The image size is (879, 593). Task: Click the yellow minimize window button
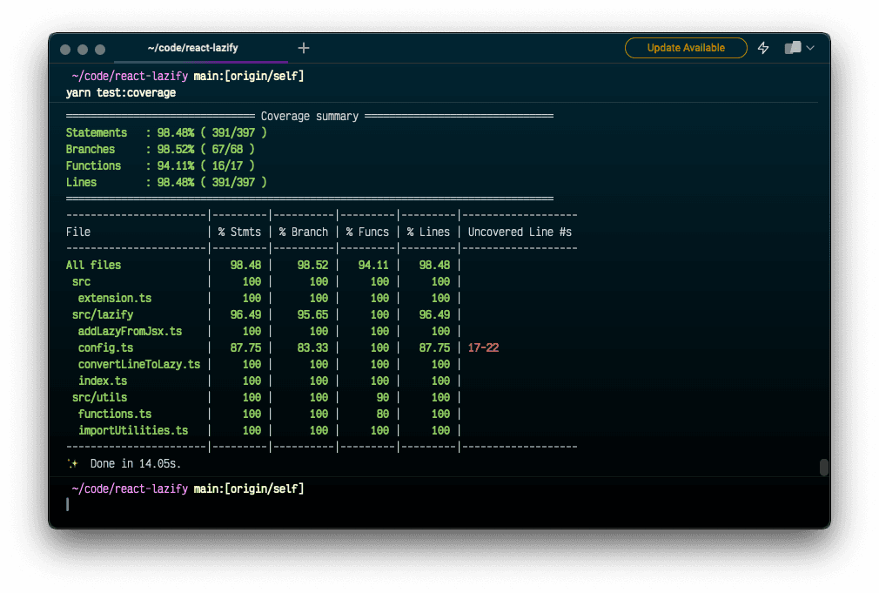pos(83,50)
